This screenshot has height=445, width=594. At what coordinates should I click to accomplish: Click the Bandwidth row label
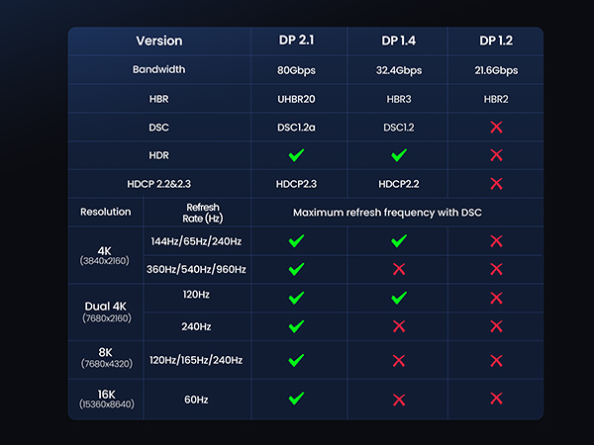159,69
